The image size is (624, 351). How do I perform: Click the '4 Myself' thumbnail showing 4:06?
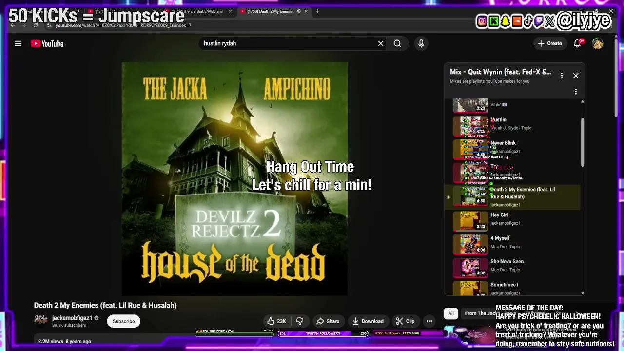click(x=470, y=244)
